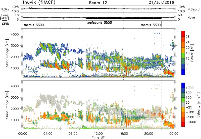The height and width of the screenshot is (139, 201).
Task: Click the date '21/Jul/2016'
Action: (x=161, y=3)
